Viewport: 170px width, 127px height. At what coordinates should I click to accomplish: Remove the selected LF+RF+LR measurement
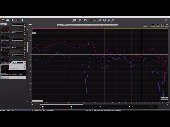click(x=25, y=63)
